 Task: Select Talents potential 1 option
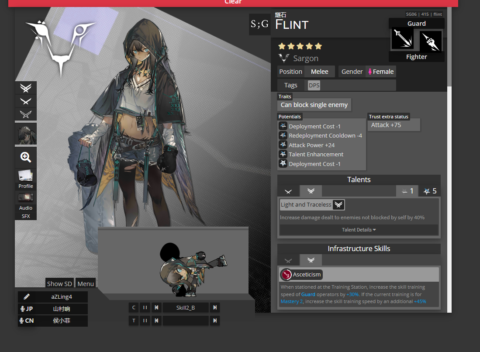coord(407,191)
